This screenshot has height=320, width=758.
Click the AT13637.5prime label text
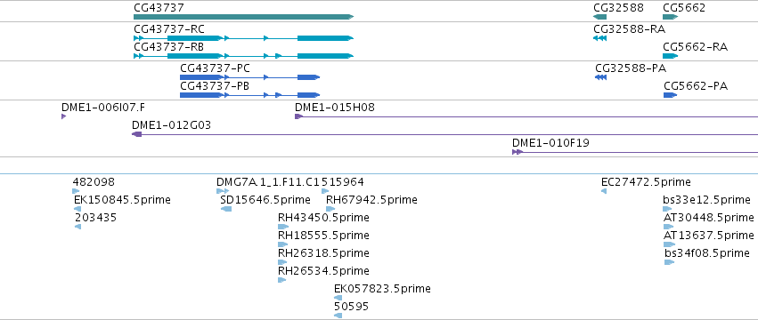coord(709,235)
